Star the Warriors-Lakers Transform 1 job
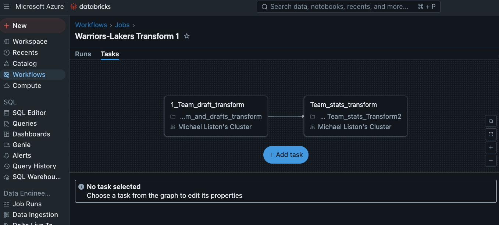 (187, 36)
